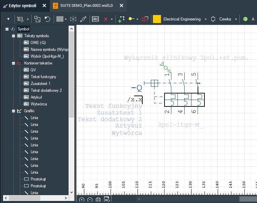Switch to SUITE DEMO_Plan.0002.wsELD tab

pyautogui.click(x=87, y=5)
